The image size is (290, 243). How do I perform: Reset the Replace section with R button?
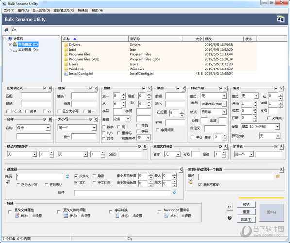tap(96, 88)
